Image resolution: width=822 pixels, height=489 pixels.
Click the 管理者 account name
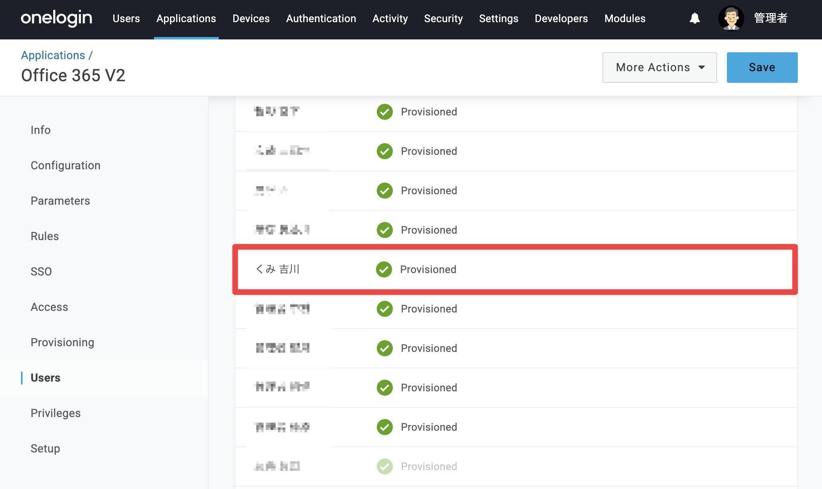(770, 18)
